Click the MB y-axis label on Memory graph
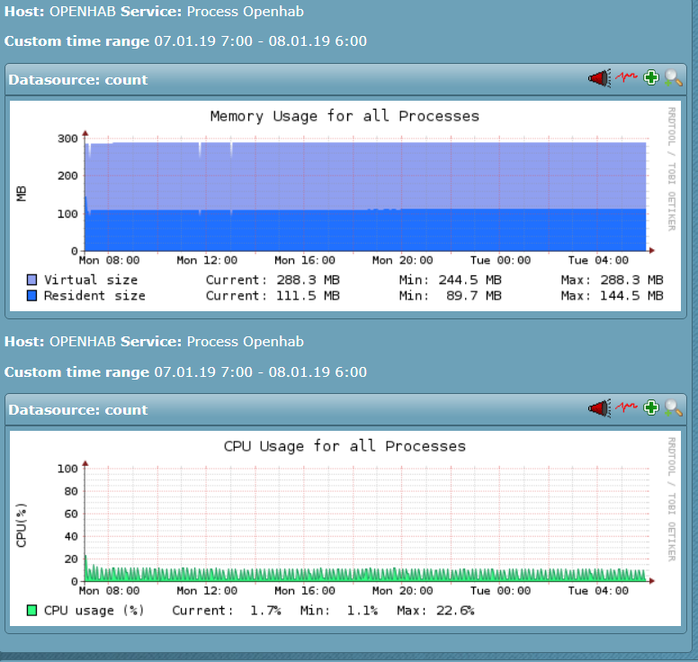The height and width of the screenshot is (662, 698). pos(22,193)
